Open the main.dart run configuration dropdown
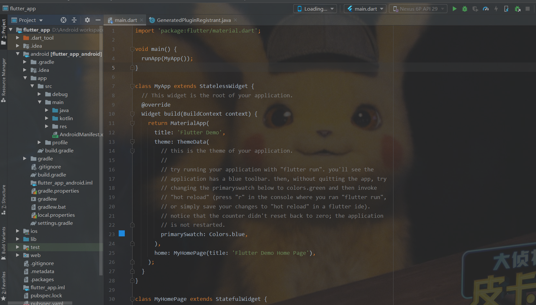Screen dimensions: 536x305 pyautogui.click(x=365, y=9)
